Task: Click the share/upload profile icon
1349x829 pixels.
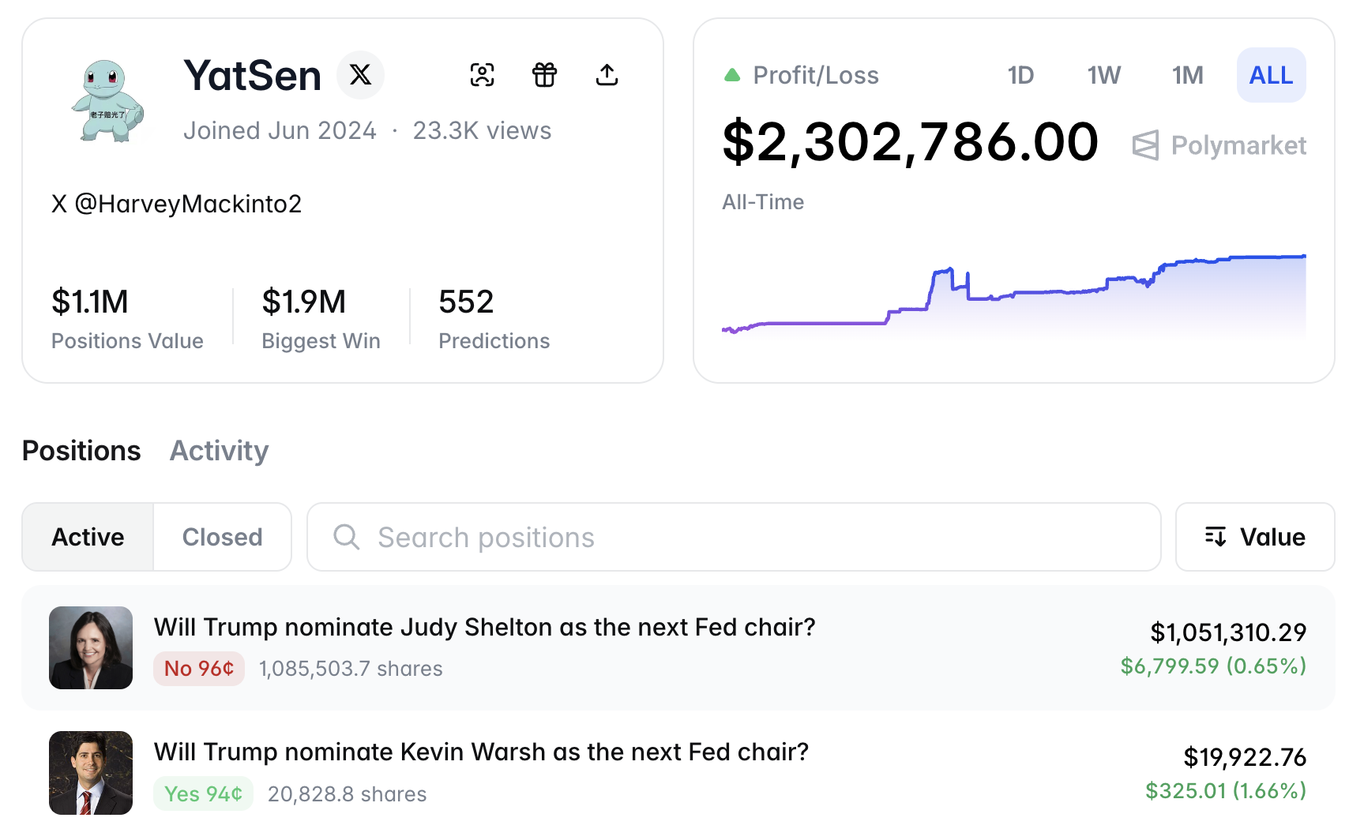Action: 607,75
